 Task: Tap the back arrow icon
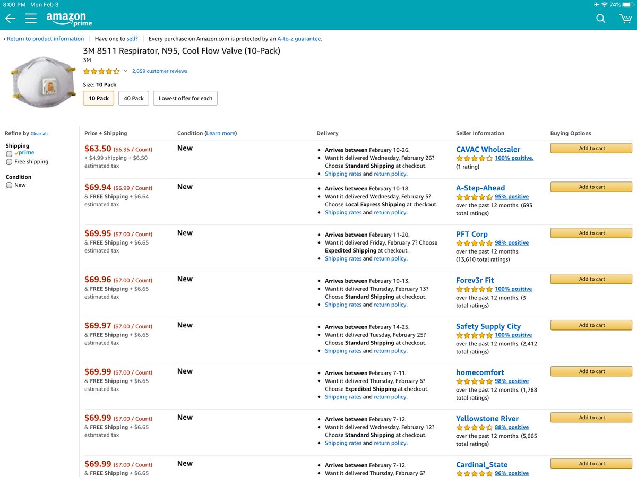tap(10, 19)
